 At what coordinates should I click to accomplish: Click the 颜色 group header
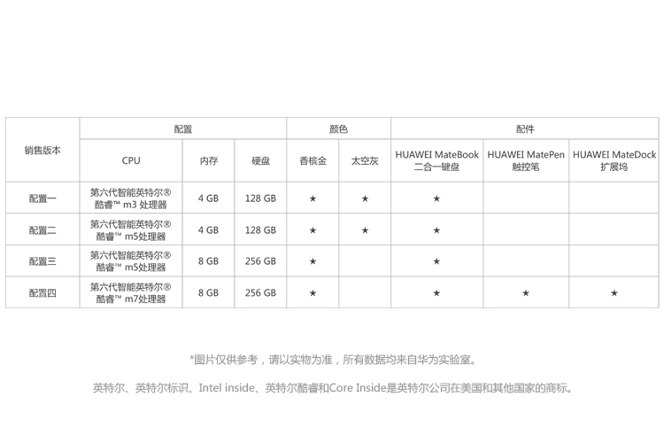[338, 128]
